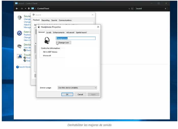Close the Headphones Properties dialog
Viewport: 178px width, 129px height.
98,27
